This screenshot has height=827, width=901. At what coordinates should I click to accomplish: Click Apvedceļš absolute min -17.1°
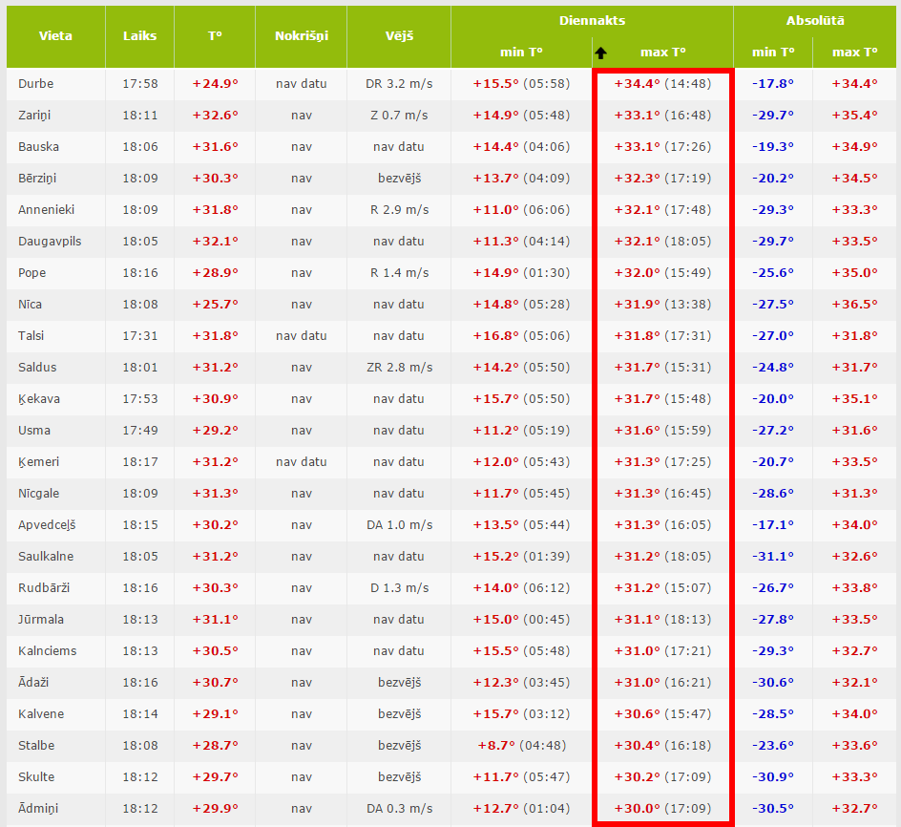773,524
